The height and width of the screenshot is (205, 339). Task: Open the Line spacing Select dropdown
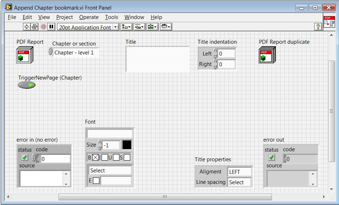(x=239, y=182)
